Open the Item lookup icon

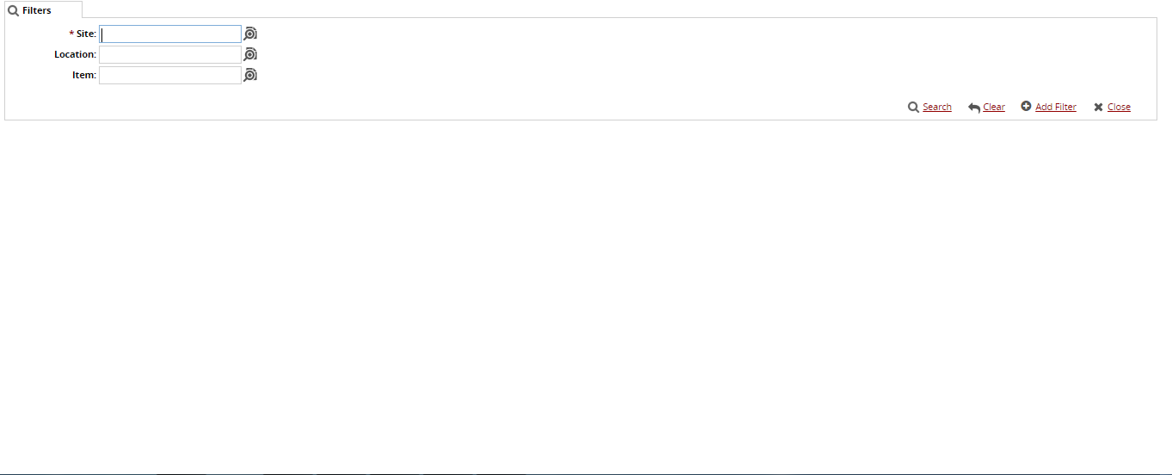coord(250,76)
